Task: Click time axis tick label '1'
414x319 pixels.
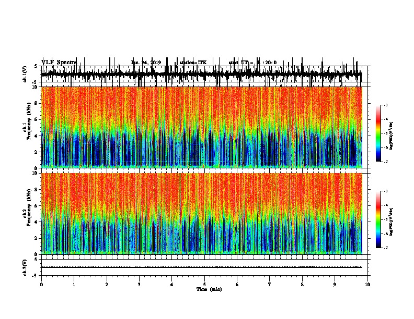Action: tap(74, 285)
